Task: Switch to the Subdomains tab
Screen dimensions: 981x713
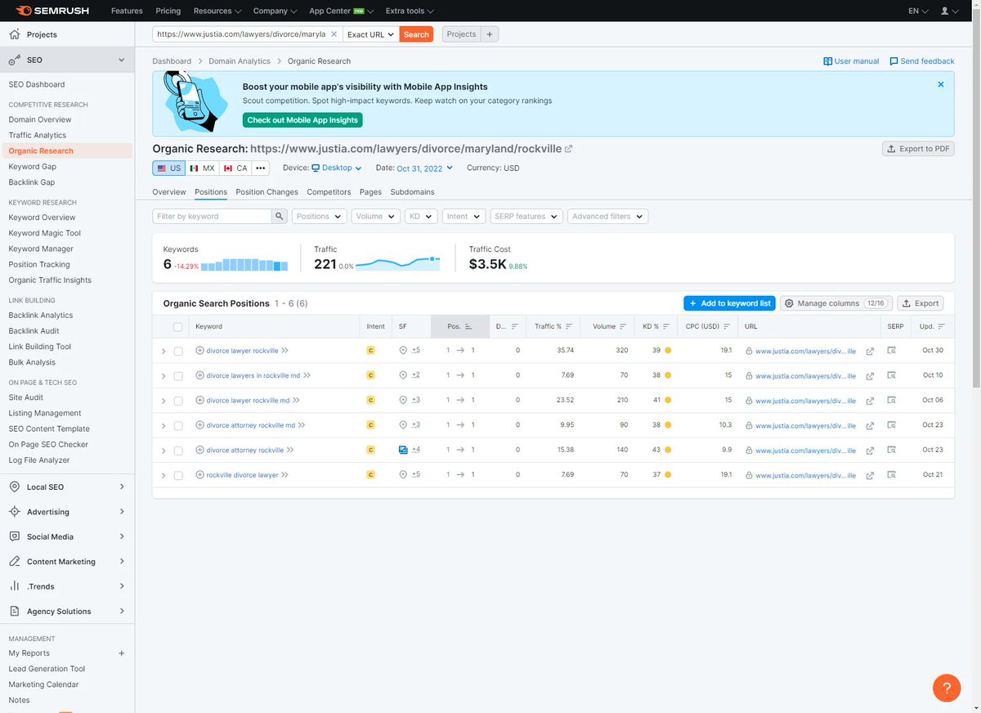Action: click(412, 192)
